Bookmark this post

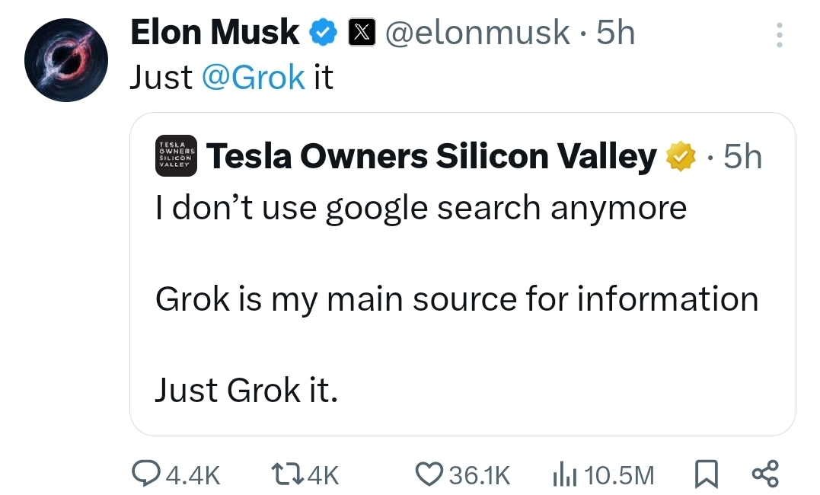click(x=706, y=474)
